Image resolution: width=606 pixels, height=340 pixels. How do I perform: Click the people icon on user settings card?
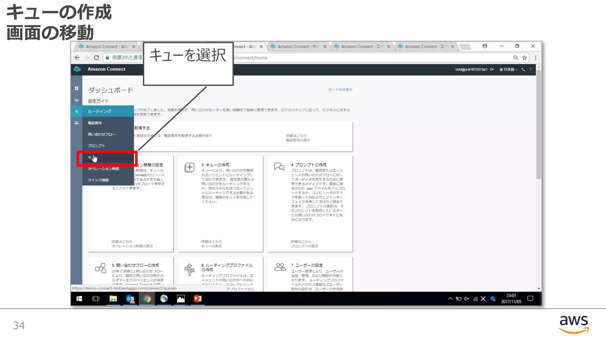point(280,267)
